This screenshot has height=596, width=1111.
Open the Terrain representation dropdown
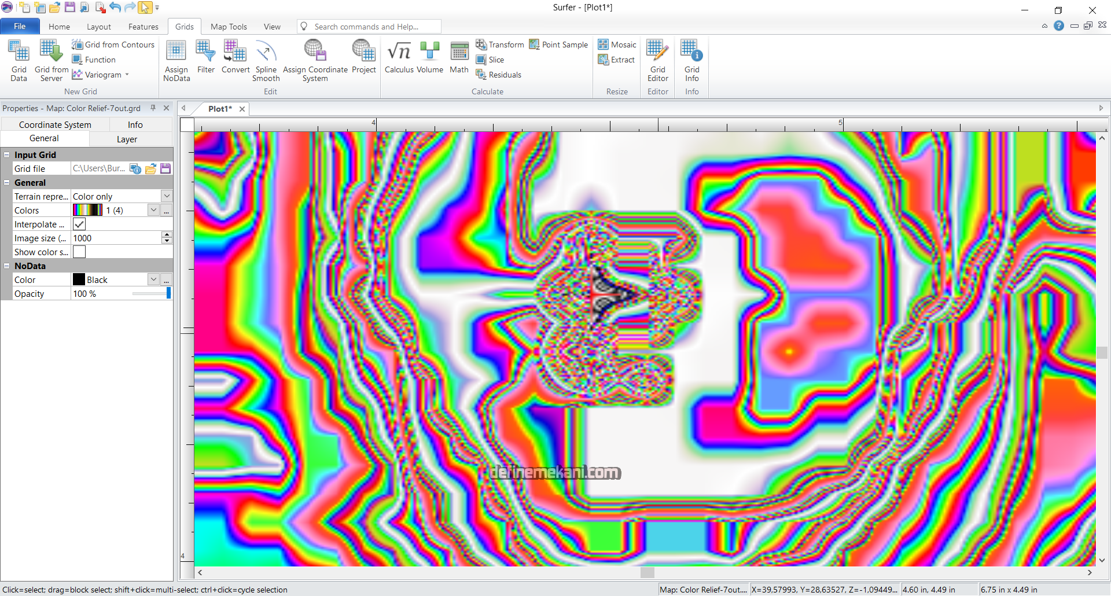(x=167, y=197)
